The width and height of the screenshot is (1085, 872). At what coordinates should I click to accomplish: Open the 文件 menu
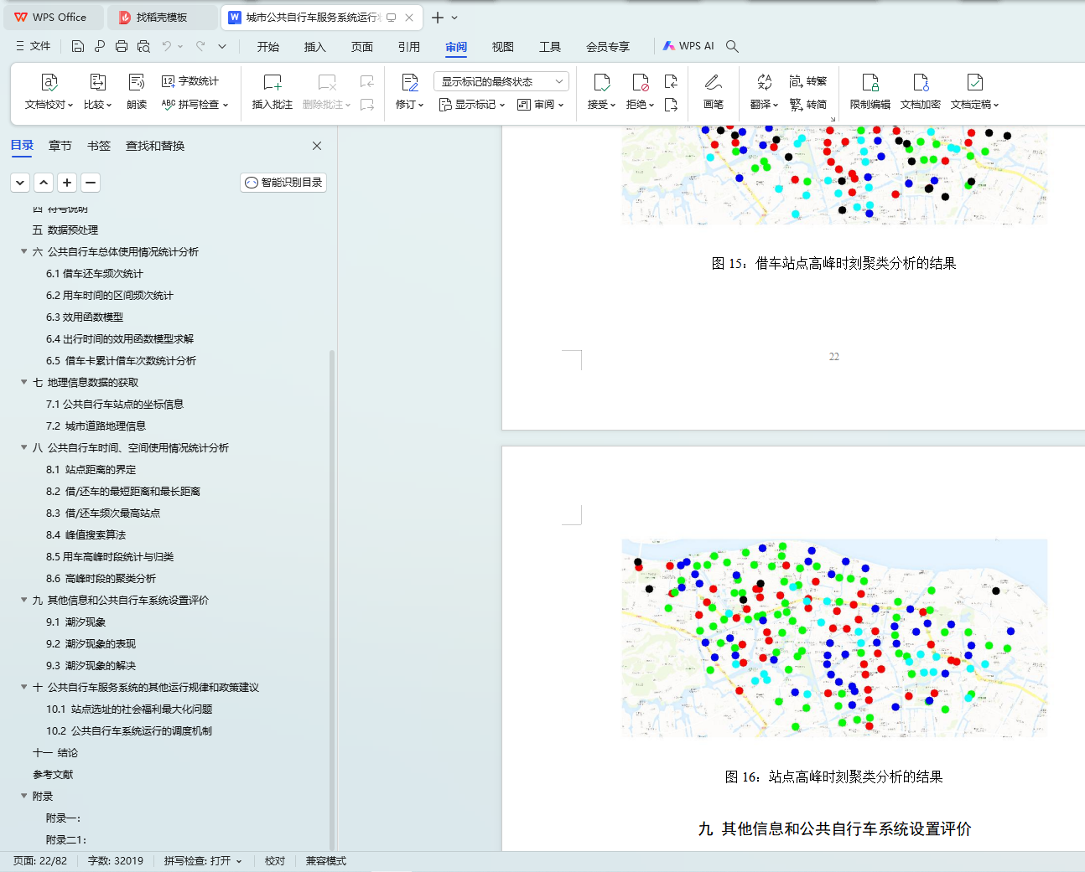34,46
